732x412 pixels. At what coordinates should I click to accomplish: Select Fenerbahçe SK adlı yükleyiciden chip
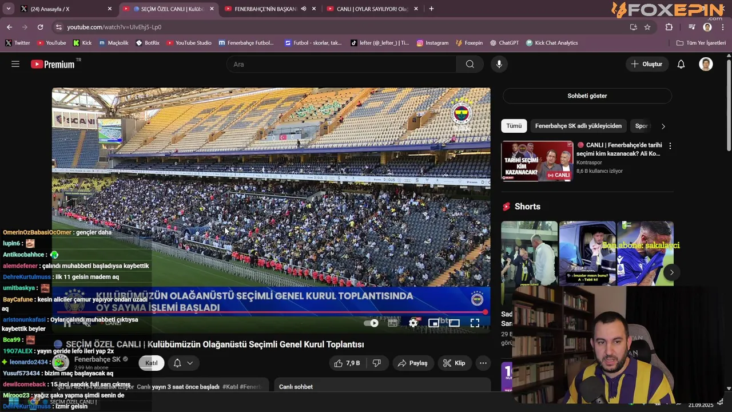578,126
